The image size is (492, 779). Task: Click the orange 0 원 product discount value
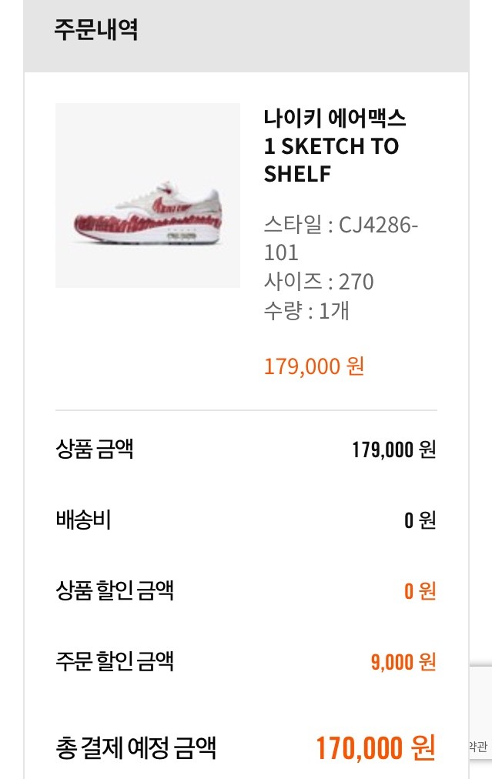click(x=420, y=591)
